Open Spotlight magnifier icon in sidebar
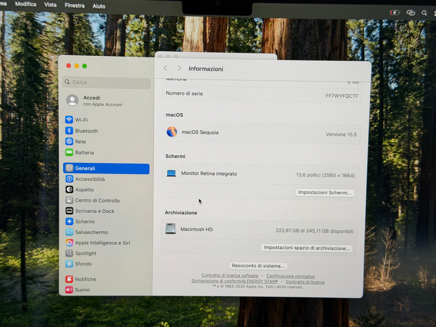436x327 pixels. (x=69, y=253)
